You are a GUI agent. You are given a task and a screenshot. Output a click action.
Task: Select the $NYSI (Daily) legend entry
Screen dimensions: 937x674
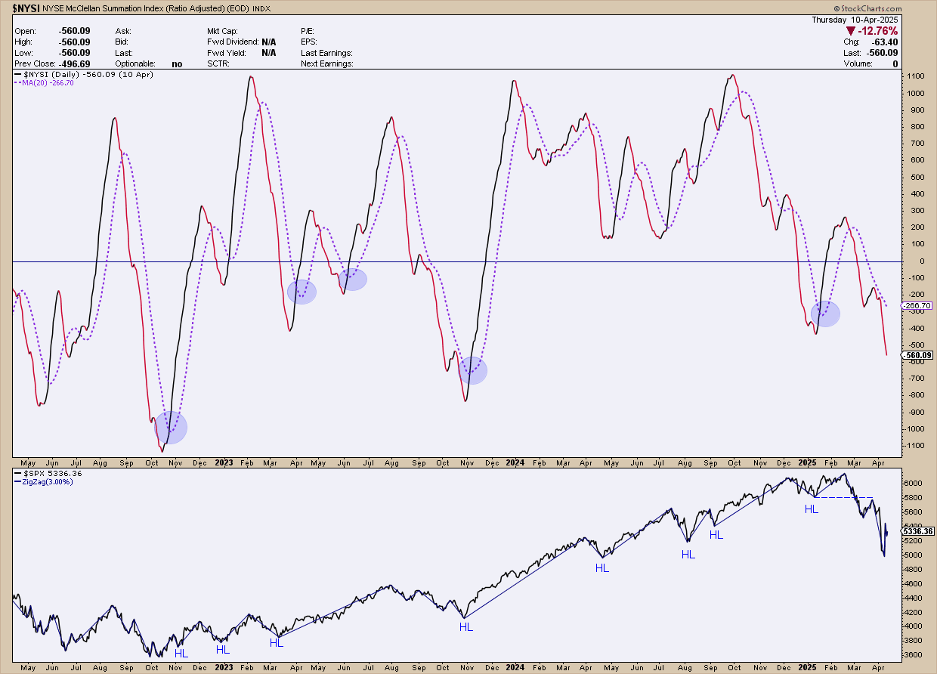[47, 75]
